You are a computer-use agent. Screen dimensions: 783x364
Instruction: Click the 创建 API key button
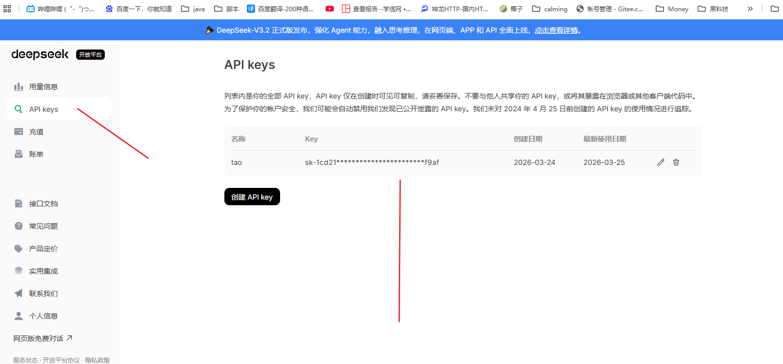coord(252,197)
